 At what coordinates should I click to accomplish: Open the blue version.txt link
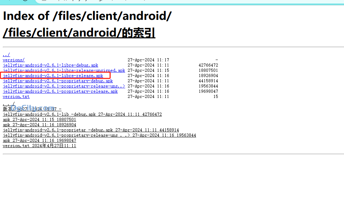coord(16,97)
